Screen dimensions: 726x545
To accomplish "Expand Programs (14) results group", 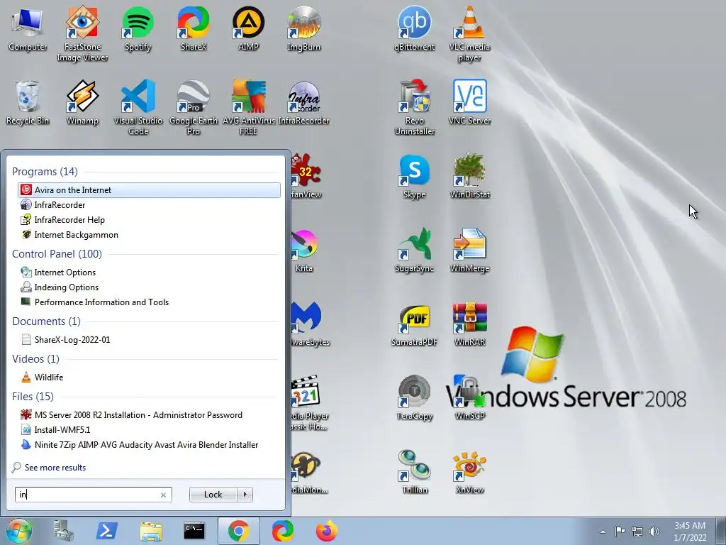I will point(45,172).
